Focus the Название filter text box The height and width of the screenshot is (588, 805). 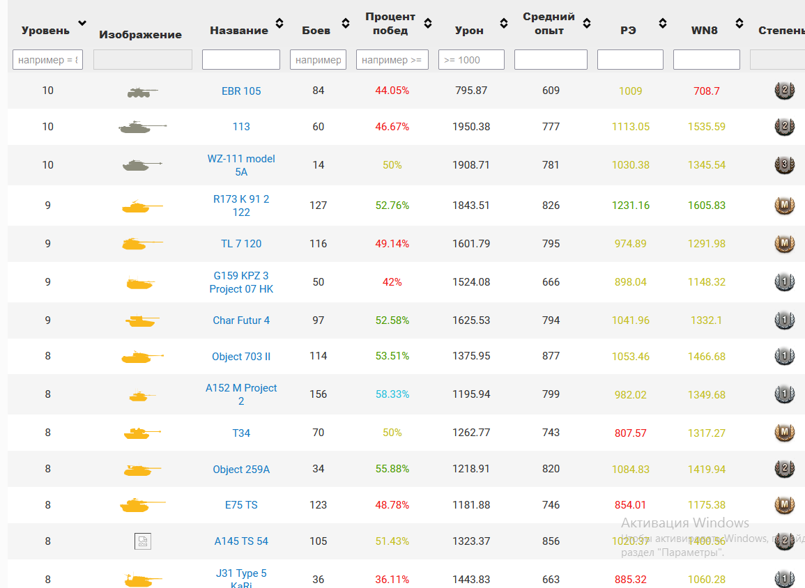tap(241, 60)
